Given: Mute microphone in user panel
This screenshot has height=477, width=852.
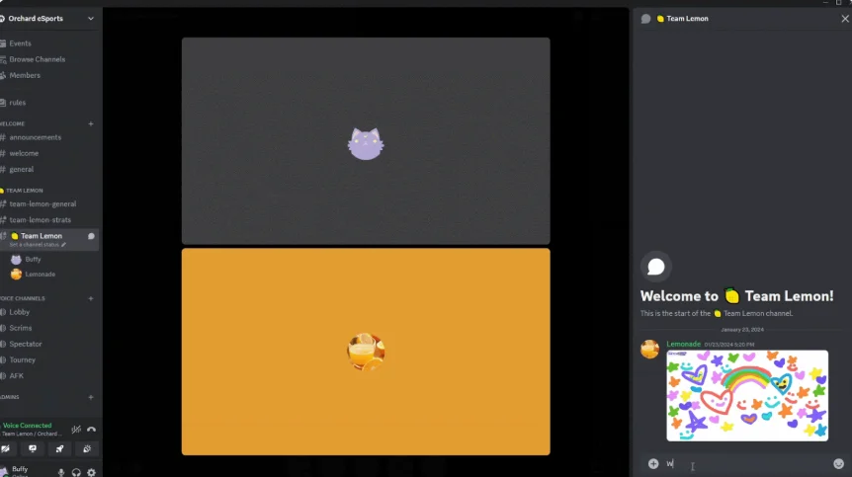Looking at the screenshot, I should point(61,473).
